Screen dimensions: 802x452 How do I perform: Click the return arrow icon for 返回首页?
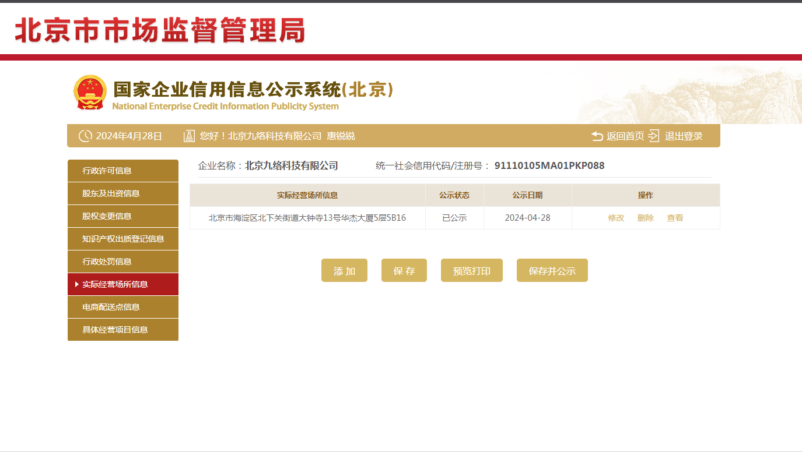tap(597, 136)
